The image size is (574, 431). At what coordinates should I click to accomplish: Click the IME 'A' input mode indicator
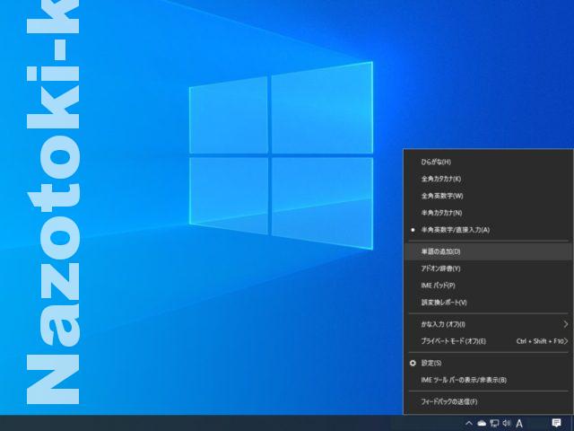pos(519,423)
